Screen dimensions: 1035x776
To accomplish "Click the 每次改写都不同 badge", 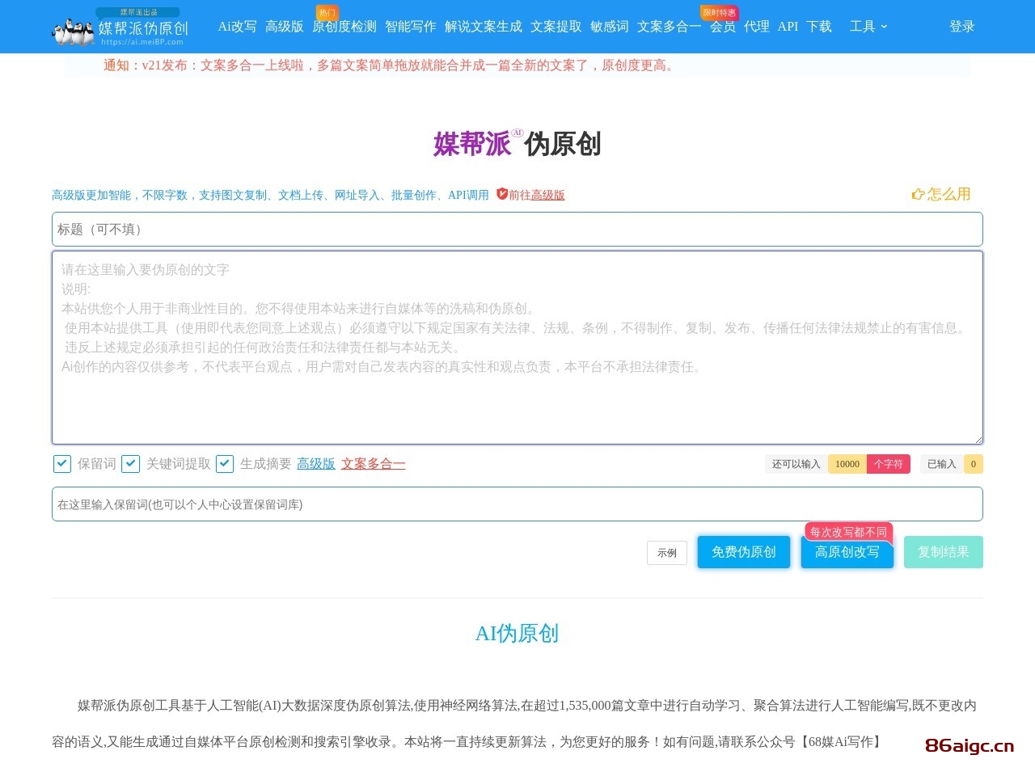I will click(848, 532).
